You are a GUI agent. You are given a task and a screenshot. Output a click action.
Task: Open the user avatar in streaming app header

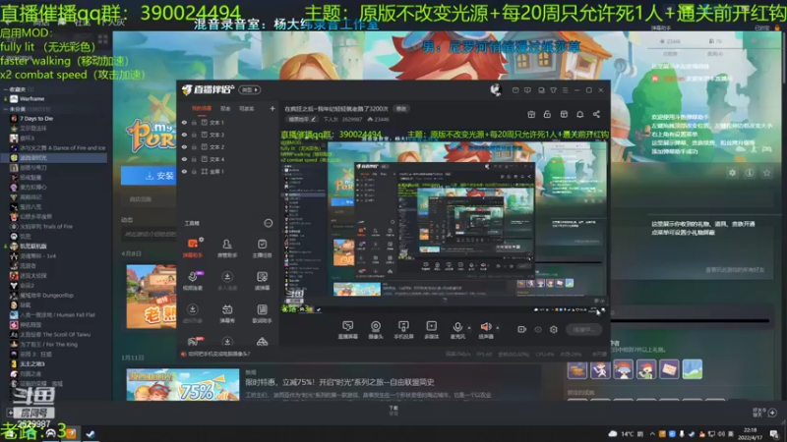496,89
